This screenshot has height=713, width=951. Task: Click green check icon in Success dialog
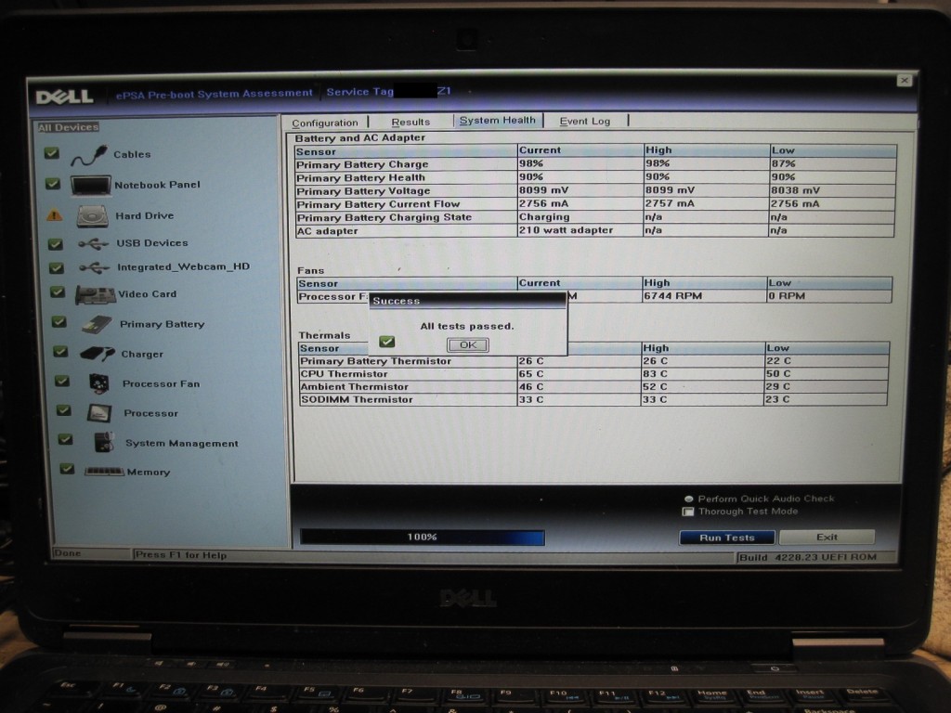tap(387, 342)
